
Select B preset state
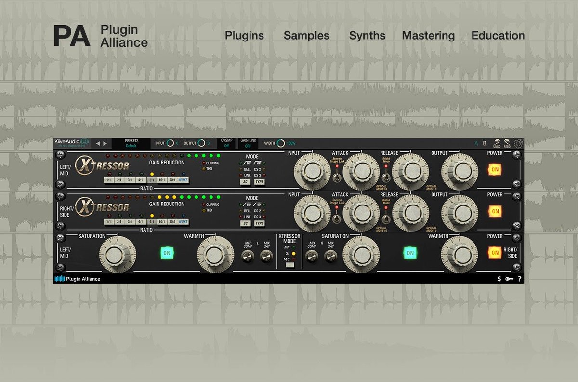pos(485,143)
